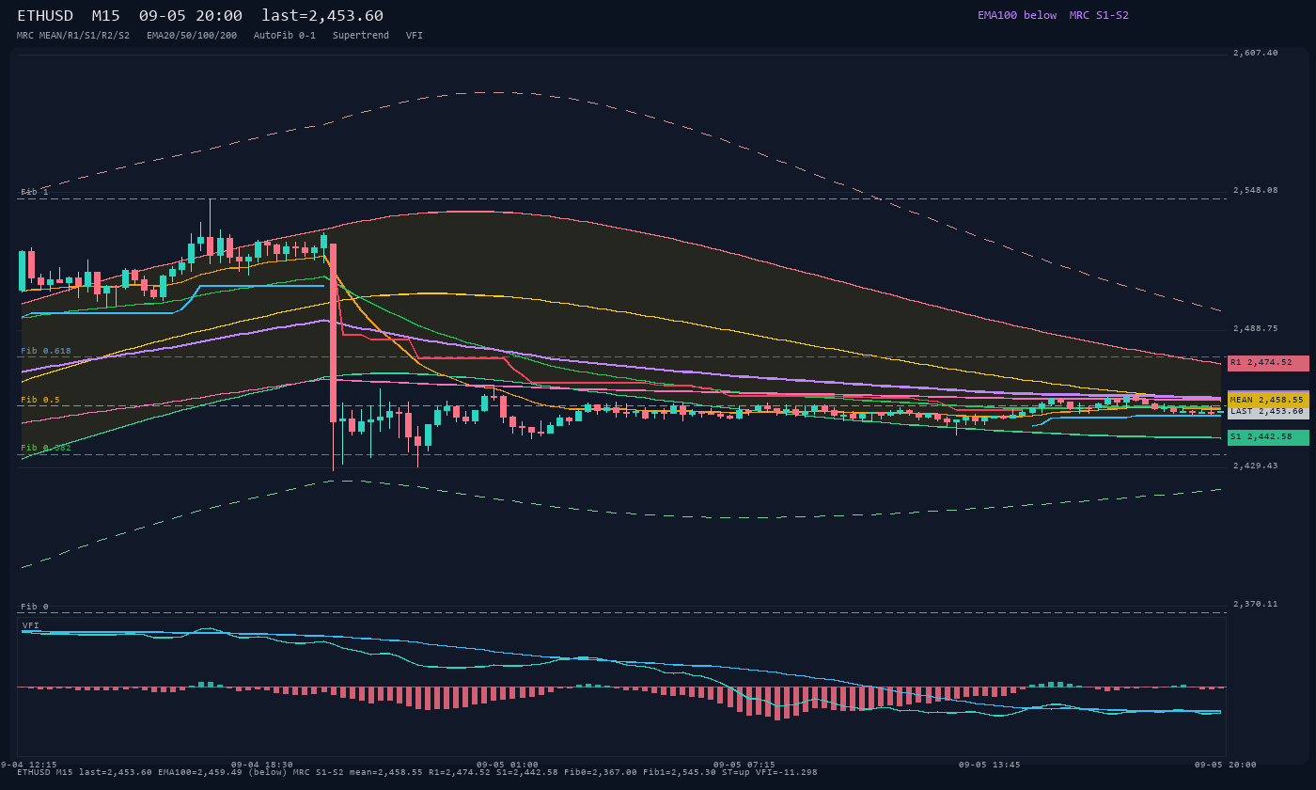This screenshot has height=790, width=1316.
Task: Click the MRC S1-S2 status text
Action: 1099,15
